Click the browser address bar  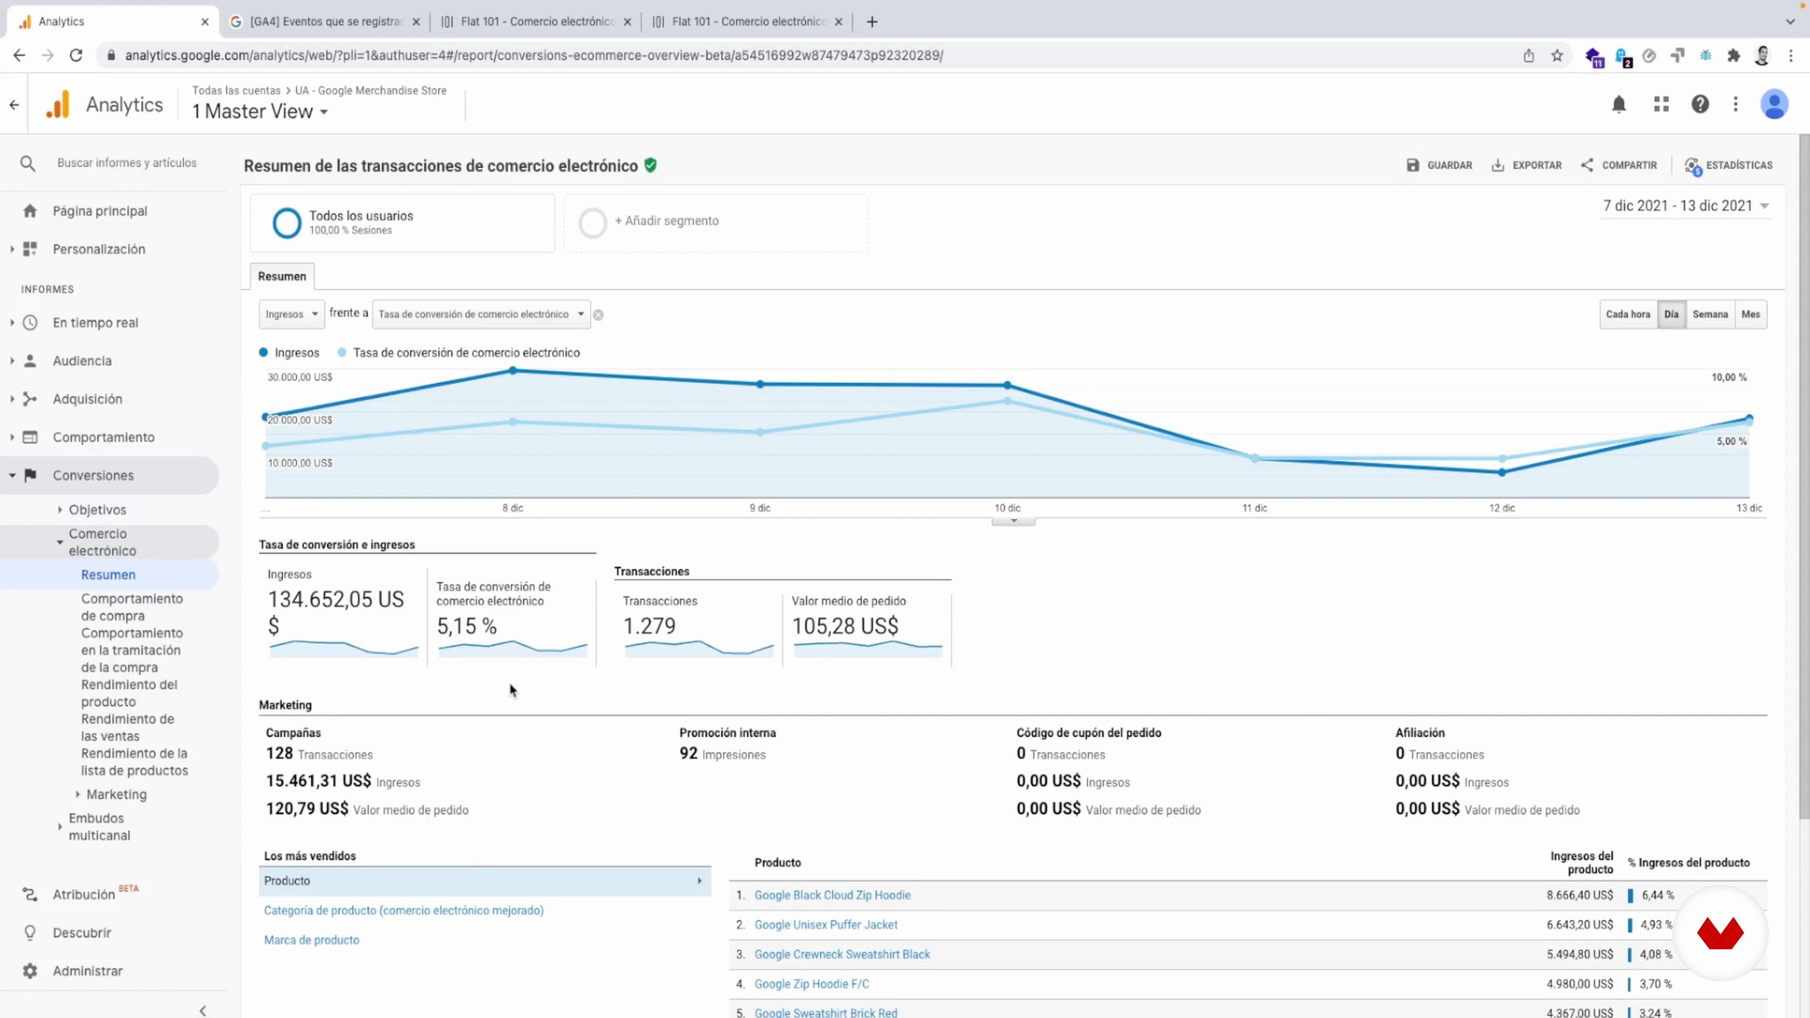click(x=808, y=56)
